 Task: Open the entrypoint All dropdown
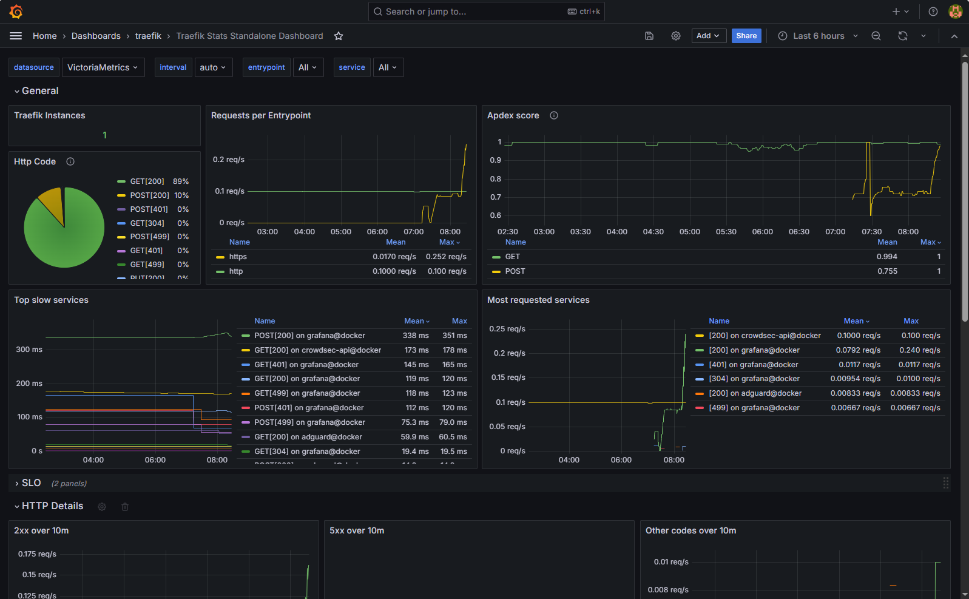308,67
